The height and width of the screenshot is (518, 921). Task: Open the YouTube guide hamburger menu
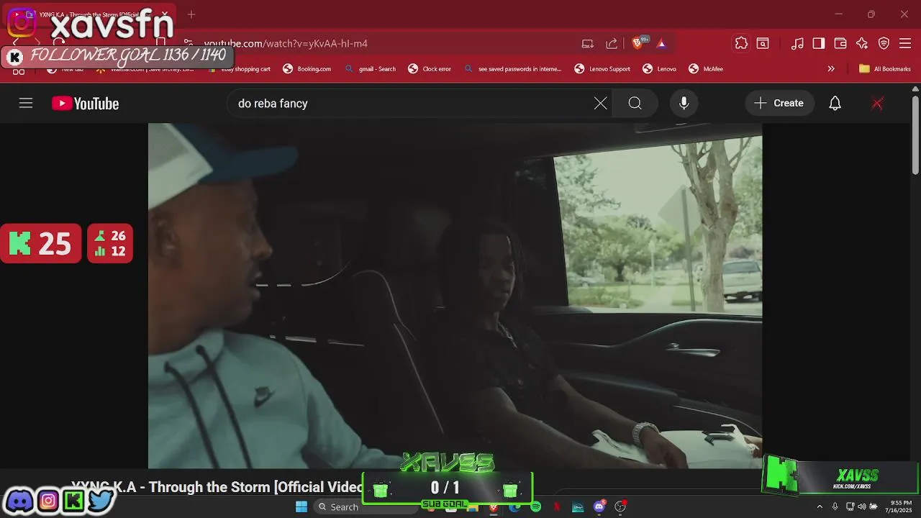pyautogui.click(x=26, y=104)
